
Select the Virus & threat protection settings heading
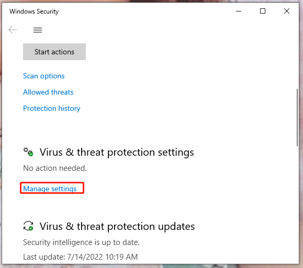pos(117,152)
